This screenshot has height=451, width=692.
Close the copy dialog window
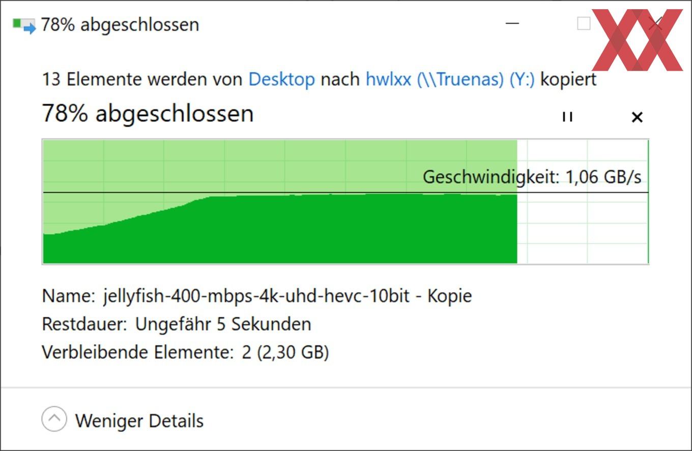click(x=656, y=23)
